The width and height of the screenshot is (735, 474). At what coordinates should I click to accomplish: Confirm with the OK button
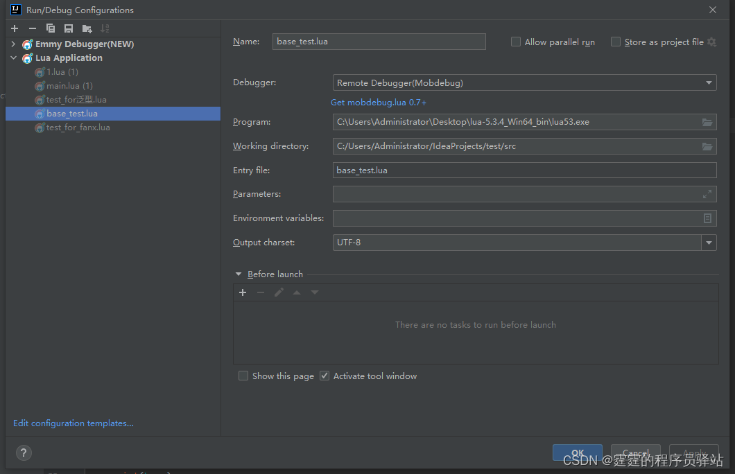[578, 453]
